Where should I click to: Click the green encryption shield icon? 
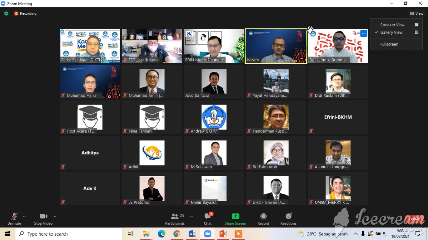tap(6, 14)
